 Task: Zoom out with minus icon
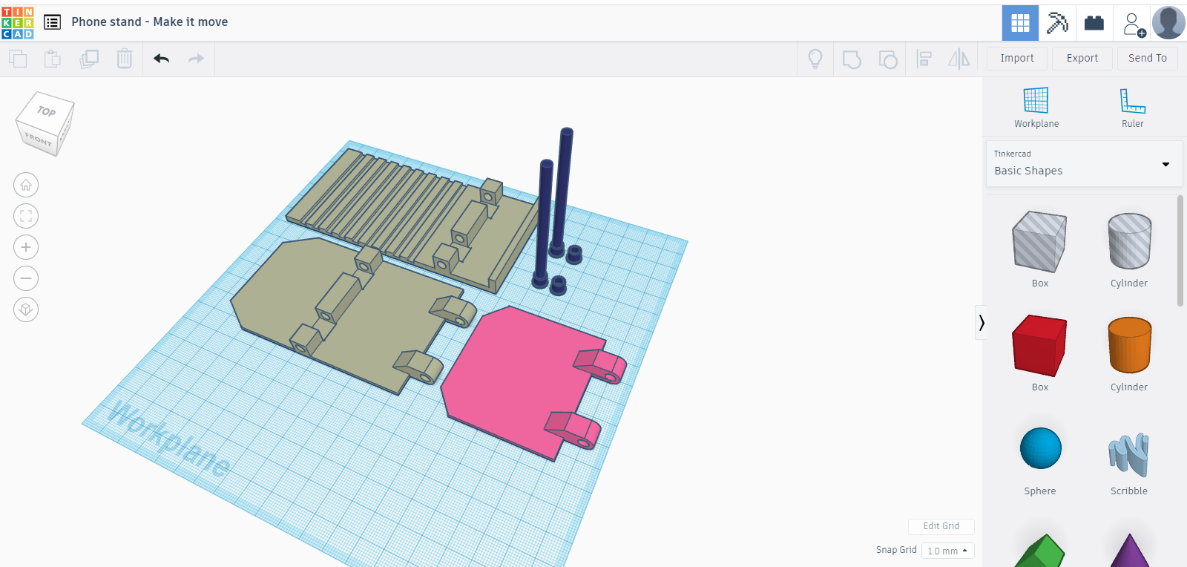click(x=26, y=278)
